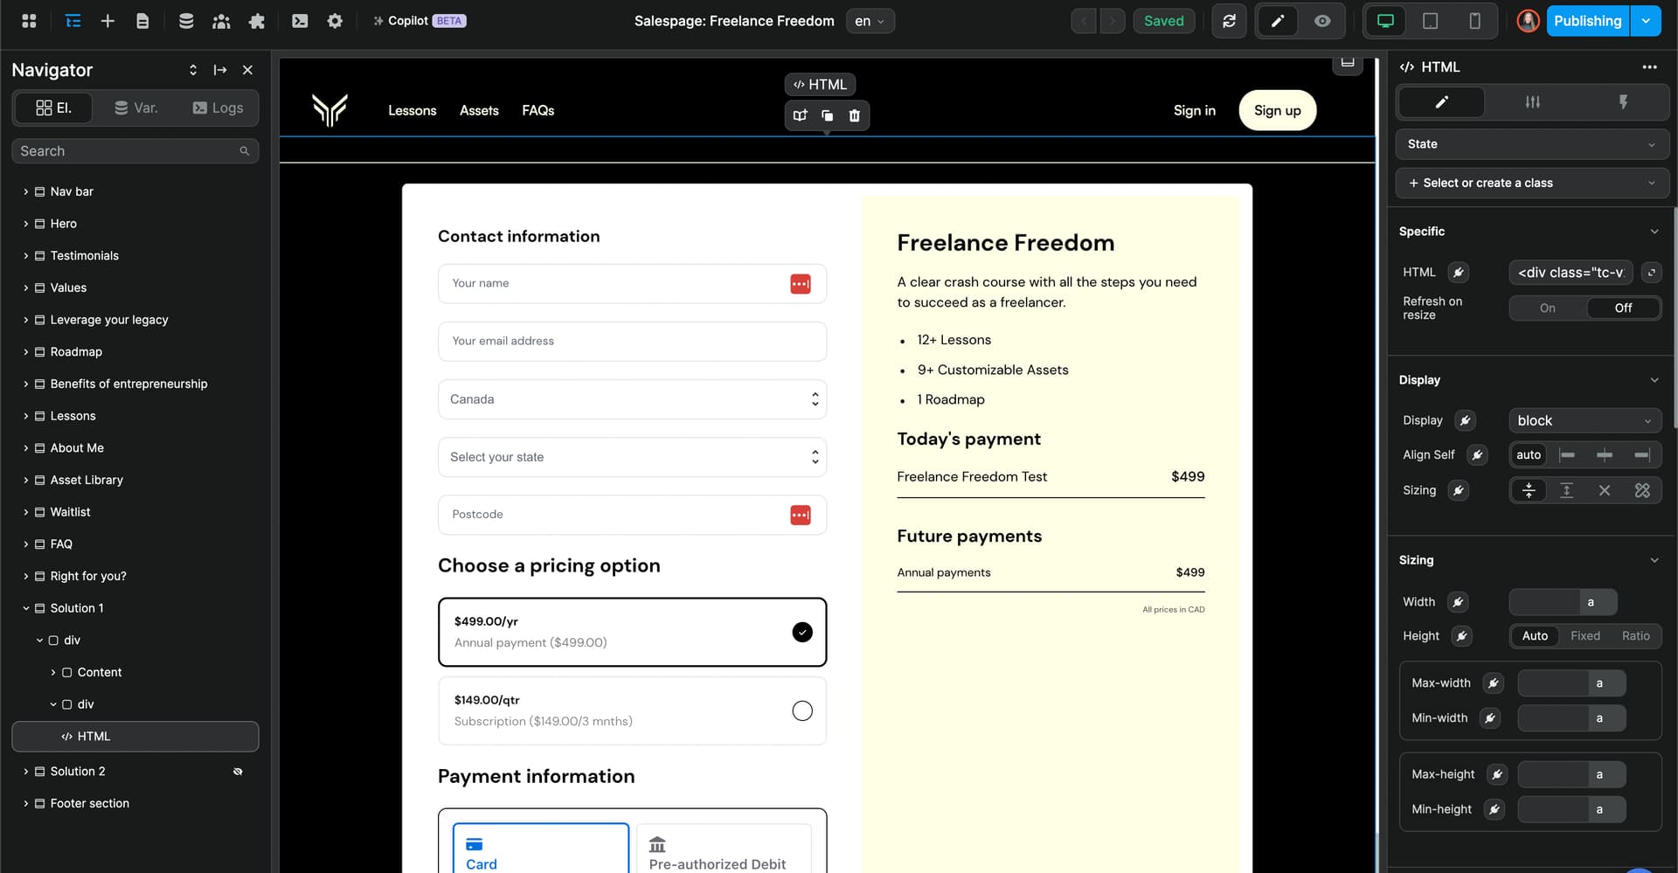Open the Plugins puzzle icon
This screenshot has width=1678, height=873.
coord(256,21)
